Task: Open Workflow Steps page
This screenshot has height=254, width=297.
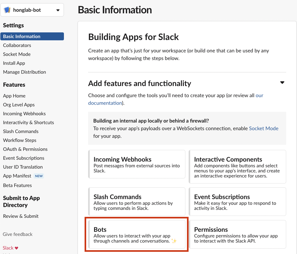Action: [x=20, y=140]
